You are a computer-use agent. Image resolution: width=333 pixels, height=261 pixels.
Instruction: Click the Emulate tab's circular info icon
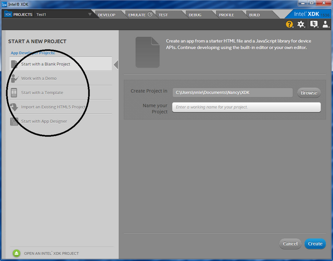150,14
